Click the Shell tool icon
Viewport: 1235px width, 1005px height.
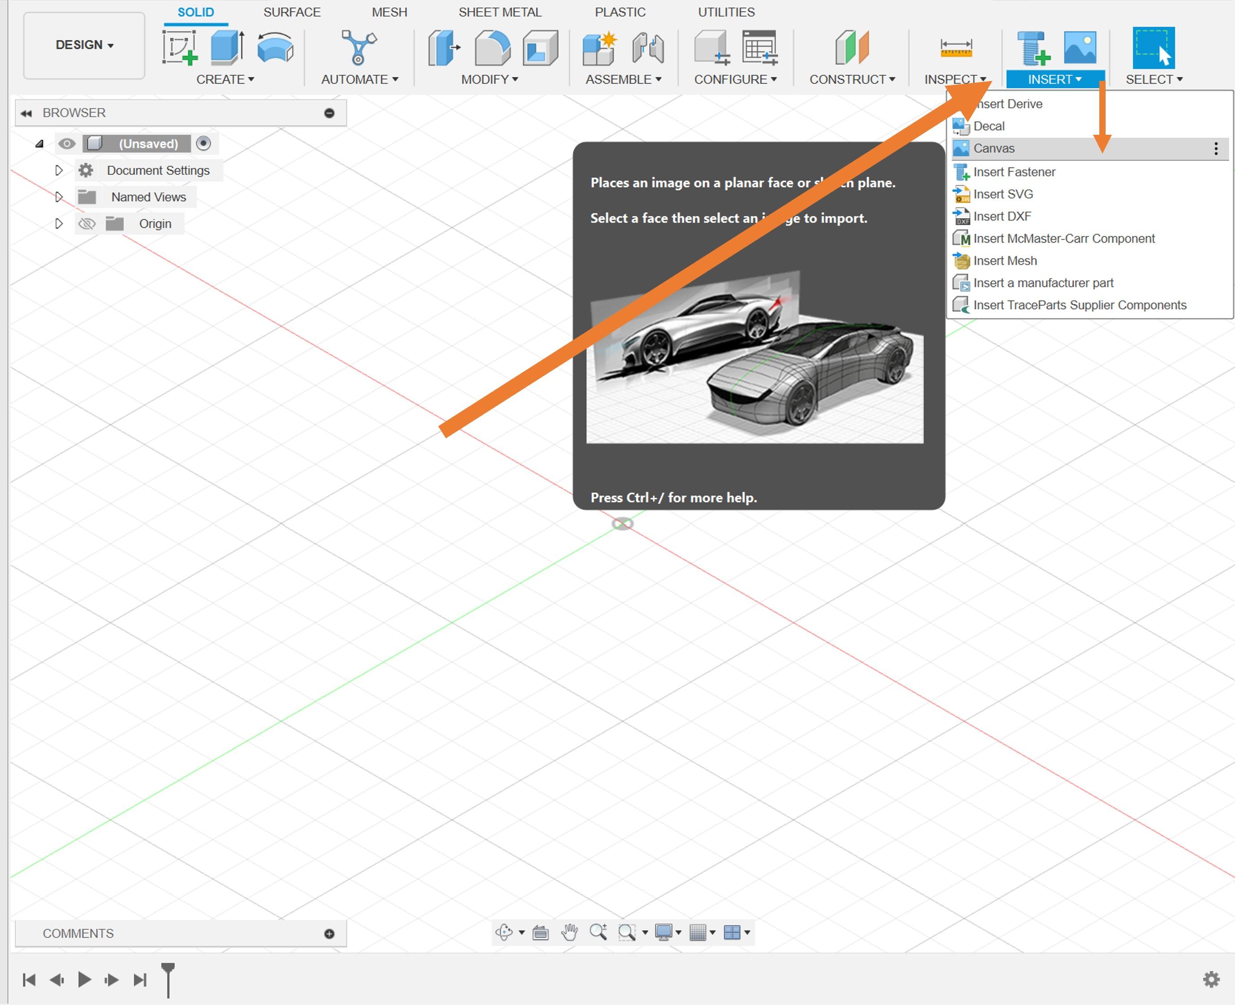click(540, 48)
